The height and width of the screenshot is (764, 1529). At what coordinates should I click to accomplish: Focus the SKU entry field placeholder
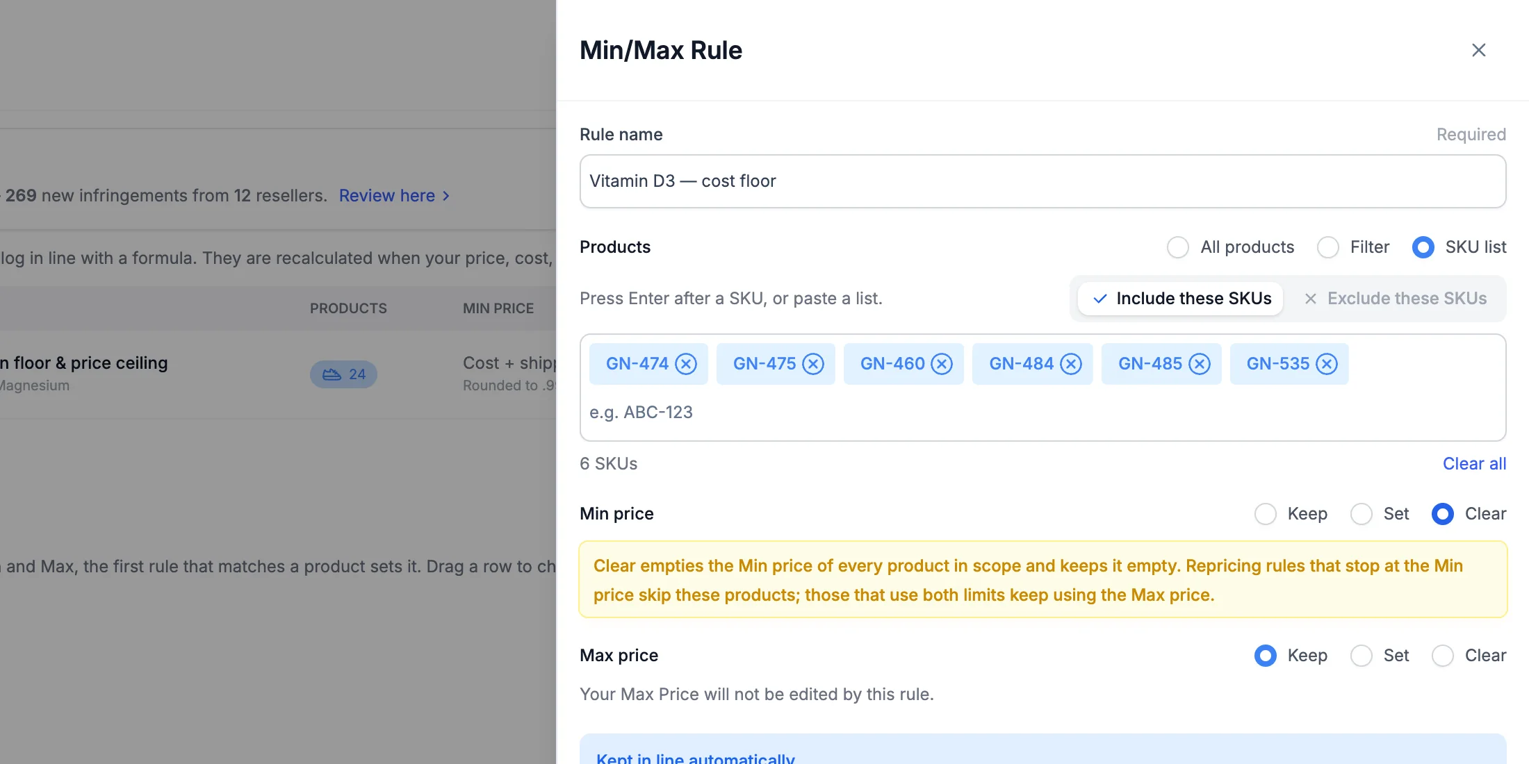pos(641,413)
